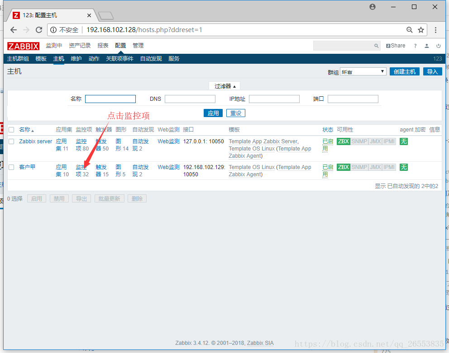Reload the page with the refresh icon
Image resolution: width=449 pixels, height=353 pixels.
click(39, 30)
